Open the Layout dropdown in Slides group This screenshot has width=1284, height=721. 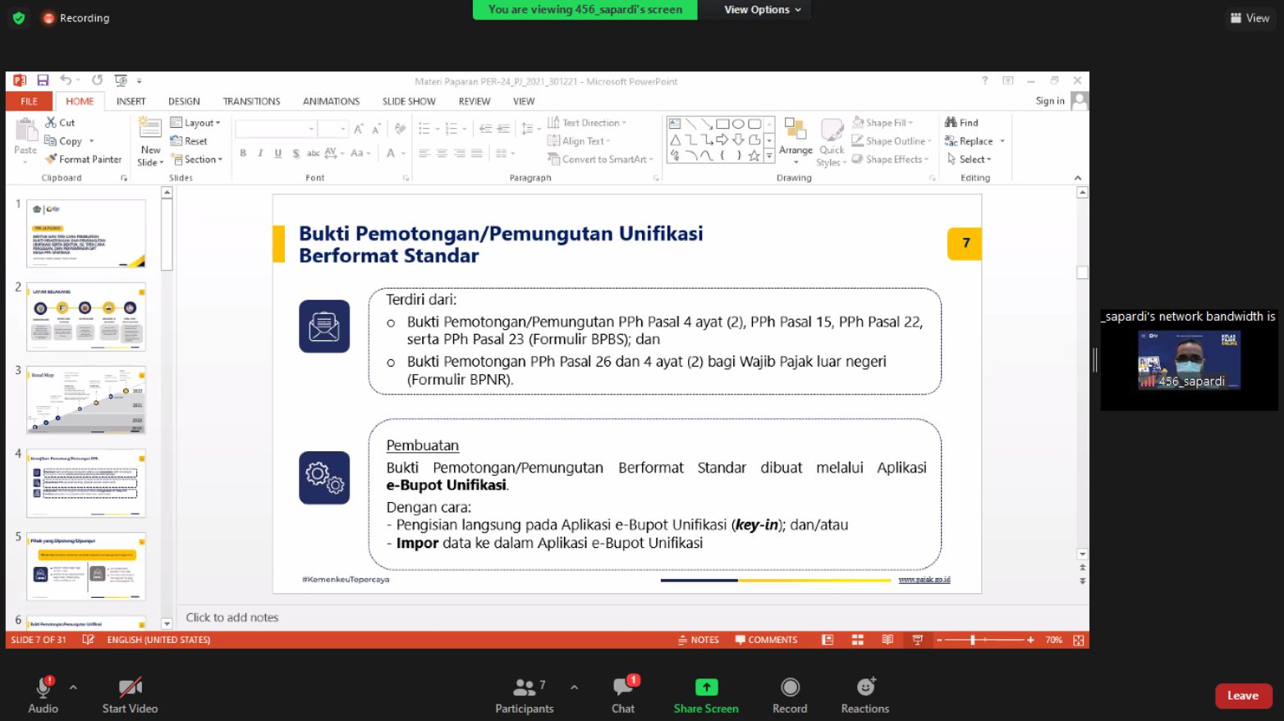pyautogui.click(x=195, y=122)
